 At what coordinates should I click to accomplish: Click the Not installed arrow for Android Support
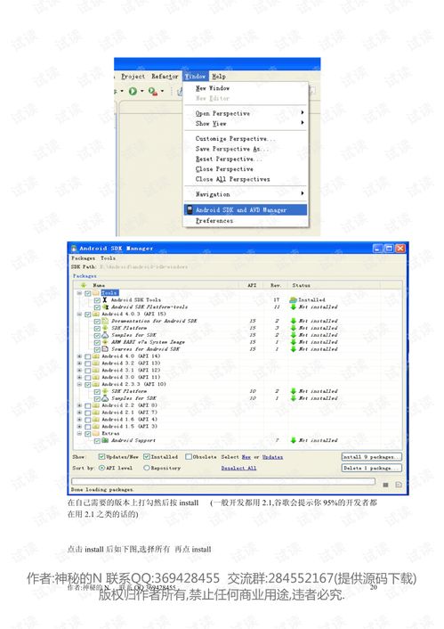pyautogui.click(x=293, y=440)
